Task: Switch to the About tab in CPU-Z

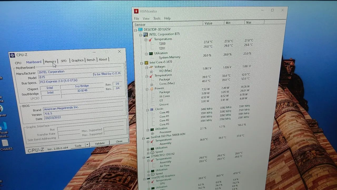Action: pyautogui.click(x=103, y=59)
